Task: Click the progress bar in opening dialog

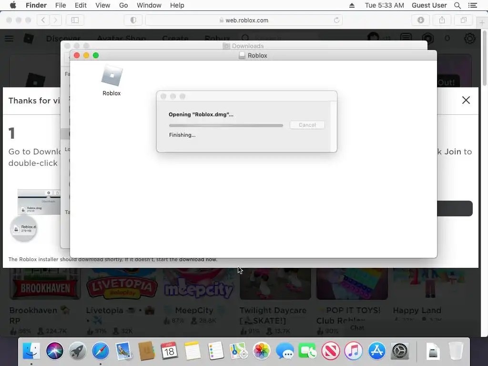Action: click(x=226, y=125)
